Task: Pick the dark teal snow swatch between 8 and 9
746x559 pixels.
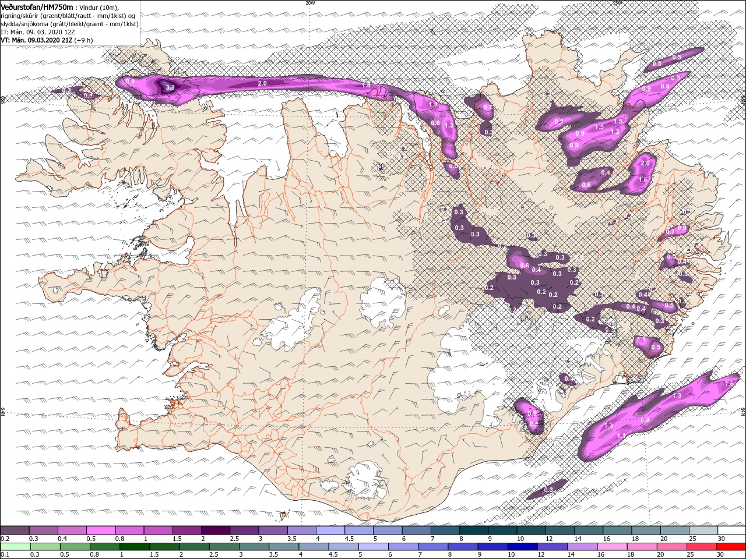Action: [473, 530]
